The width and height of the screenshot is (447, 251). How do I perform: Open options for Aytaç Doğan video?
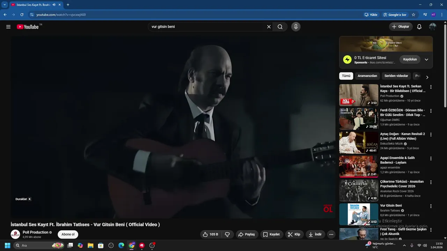(431, 135)
